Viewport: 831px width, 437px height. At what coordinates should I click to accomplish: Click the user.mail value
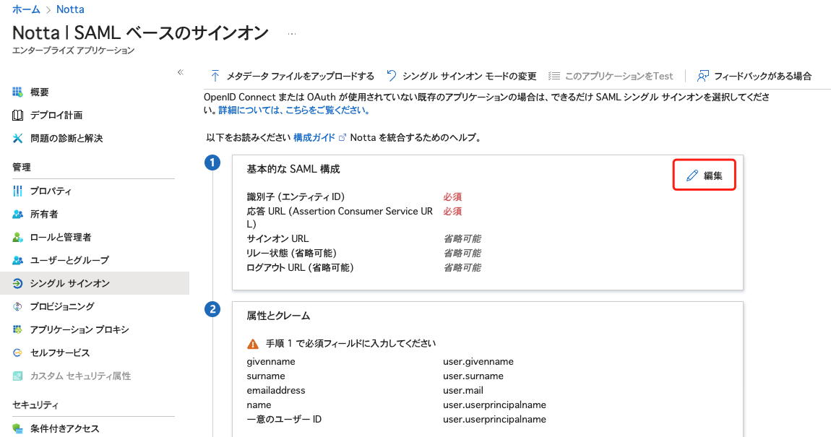click(x=463, y=390)
